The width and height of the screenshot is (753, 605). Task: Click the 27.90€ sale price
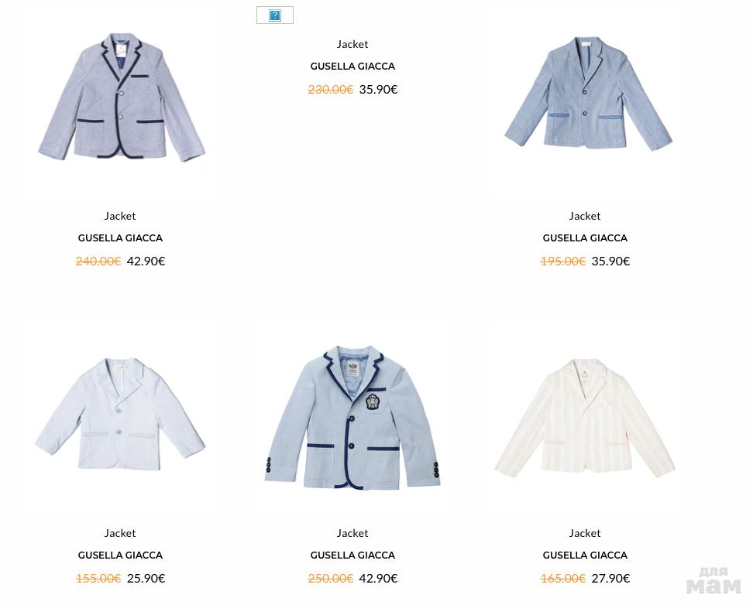coord(611,578)
